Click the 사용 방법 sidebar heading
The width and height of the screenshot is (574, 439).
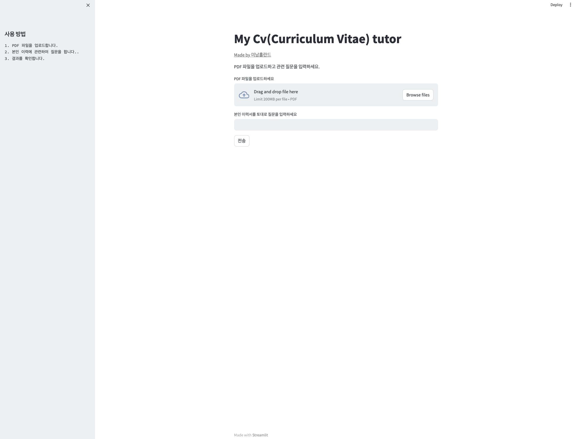click(15, 34)
